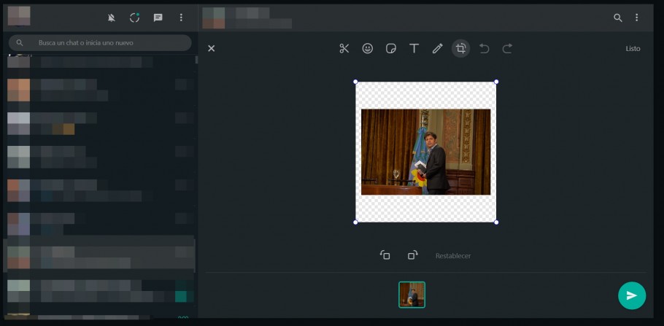Click the chat search field

point(101,43)
